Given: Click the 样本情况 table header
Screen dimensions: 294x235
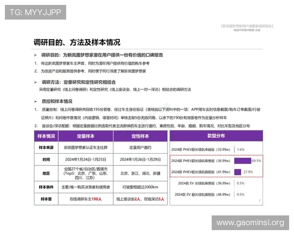Looking at the screenshot, I should point(46,136).
